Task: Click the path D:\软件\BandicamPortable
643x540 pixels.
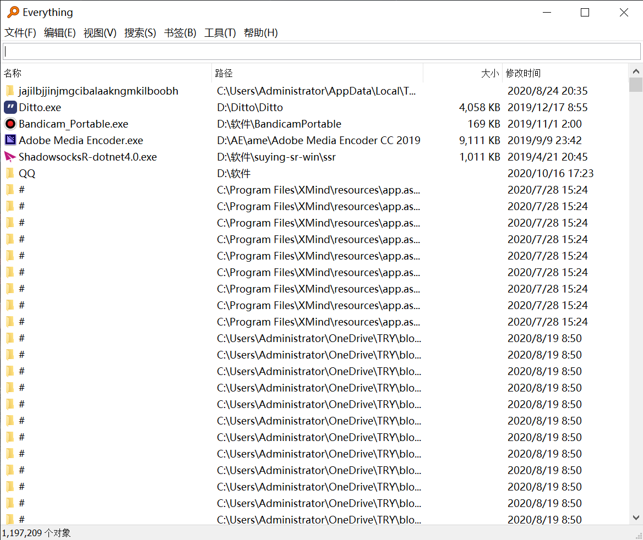Action: tap(279, 124)
